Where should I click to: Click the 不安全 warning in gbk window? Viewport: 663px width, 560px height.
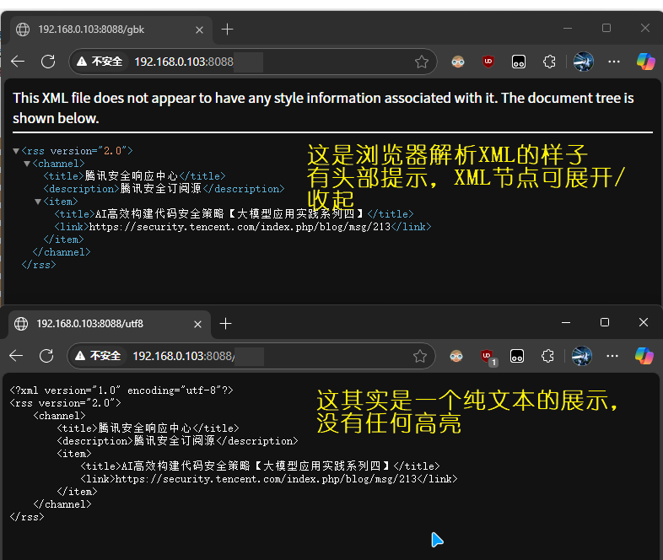coord(100,62)
